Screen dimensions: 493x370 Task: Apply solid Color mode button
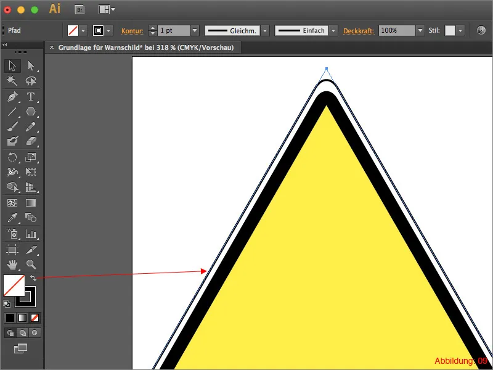pos(10,318)
